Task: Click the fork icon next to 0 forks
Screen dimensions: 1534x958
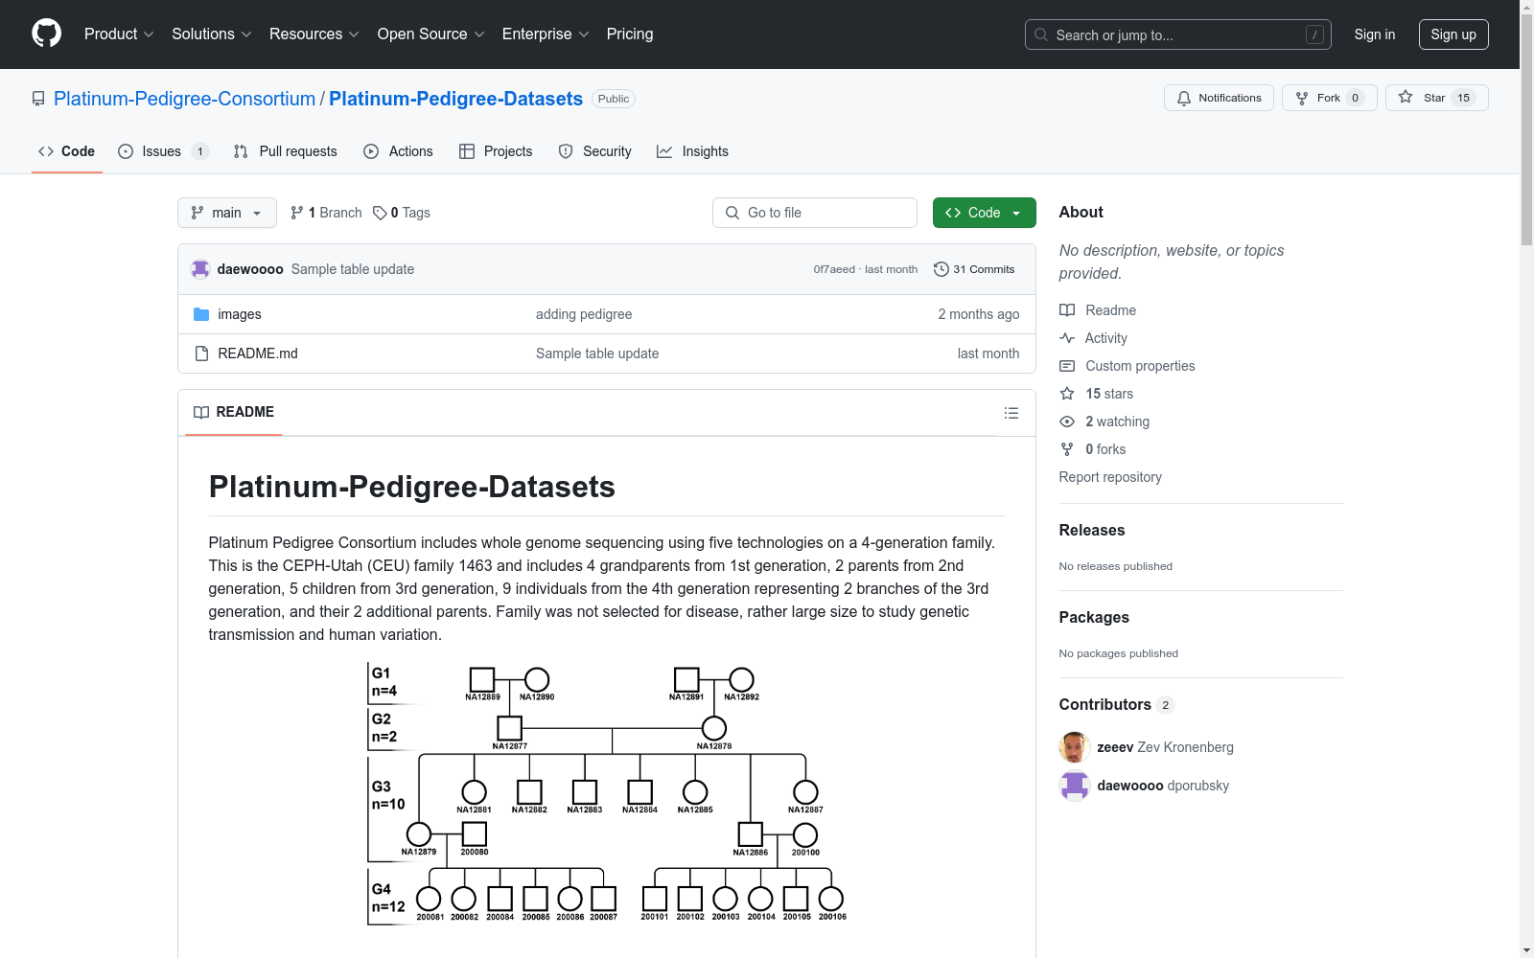Action: point(1067,449)
